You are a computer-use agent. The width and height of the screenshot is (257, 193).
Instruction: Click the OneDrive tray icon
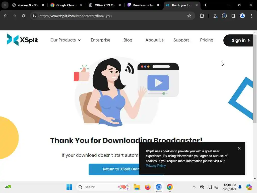point(202,187)
